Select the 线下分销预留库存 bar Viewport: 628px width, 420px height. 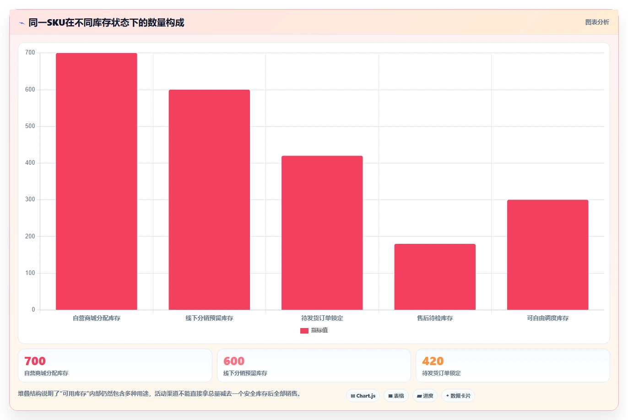[209, 199]
